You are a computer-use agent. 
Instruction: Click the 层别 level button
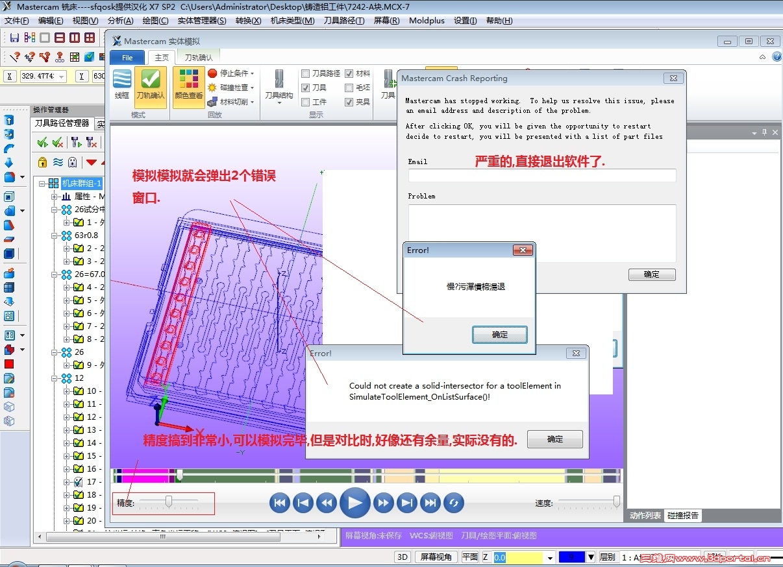click(x=607, y=557)
